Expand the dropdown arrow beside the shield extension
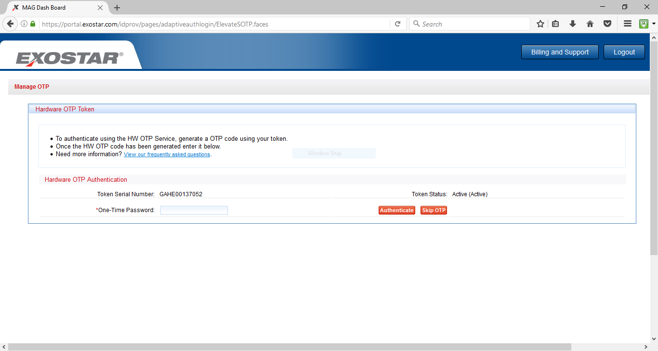Viewport: 658px width, 351px height. [x=654, y=24]
